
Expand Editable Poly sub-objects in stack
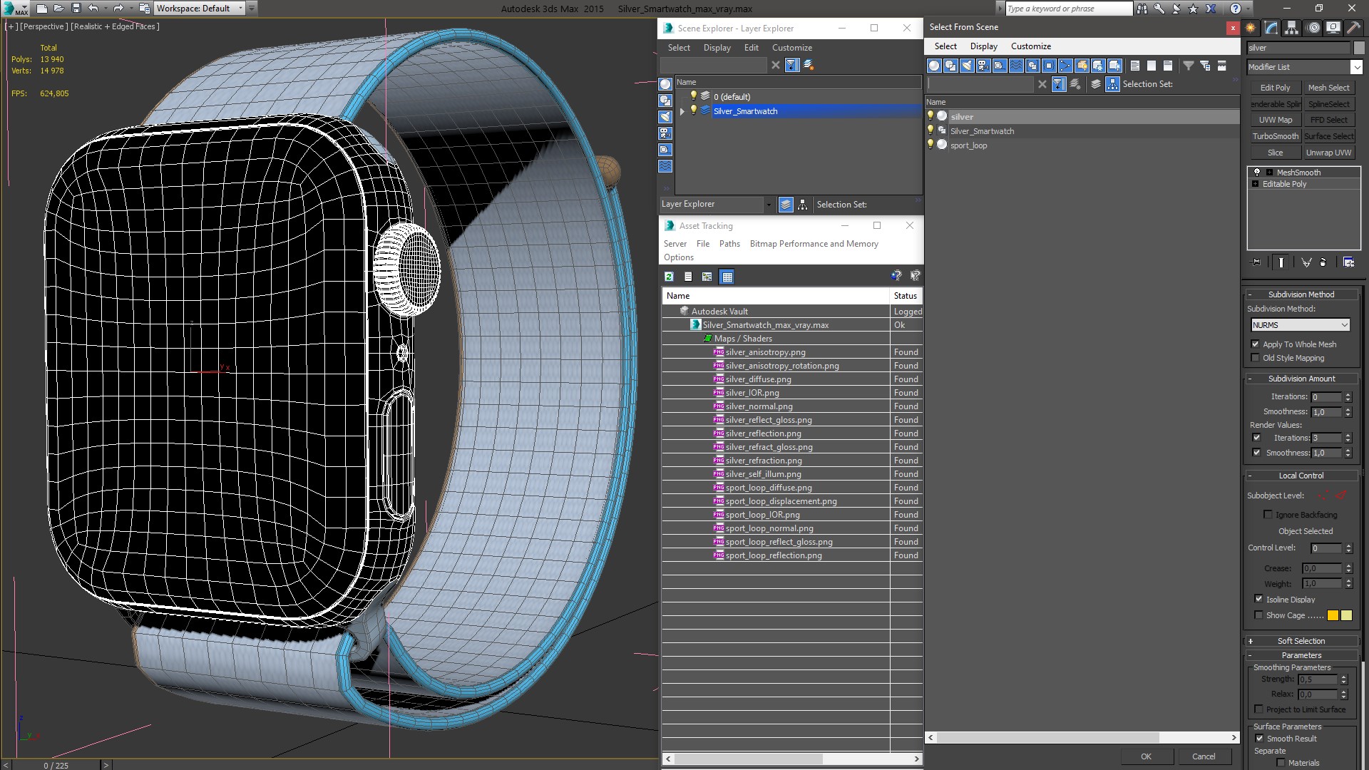coord(1256,184)
